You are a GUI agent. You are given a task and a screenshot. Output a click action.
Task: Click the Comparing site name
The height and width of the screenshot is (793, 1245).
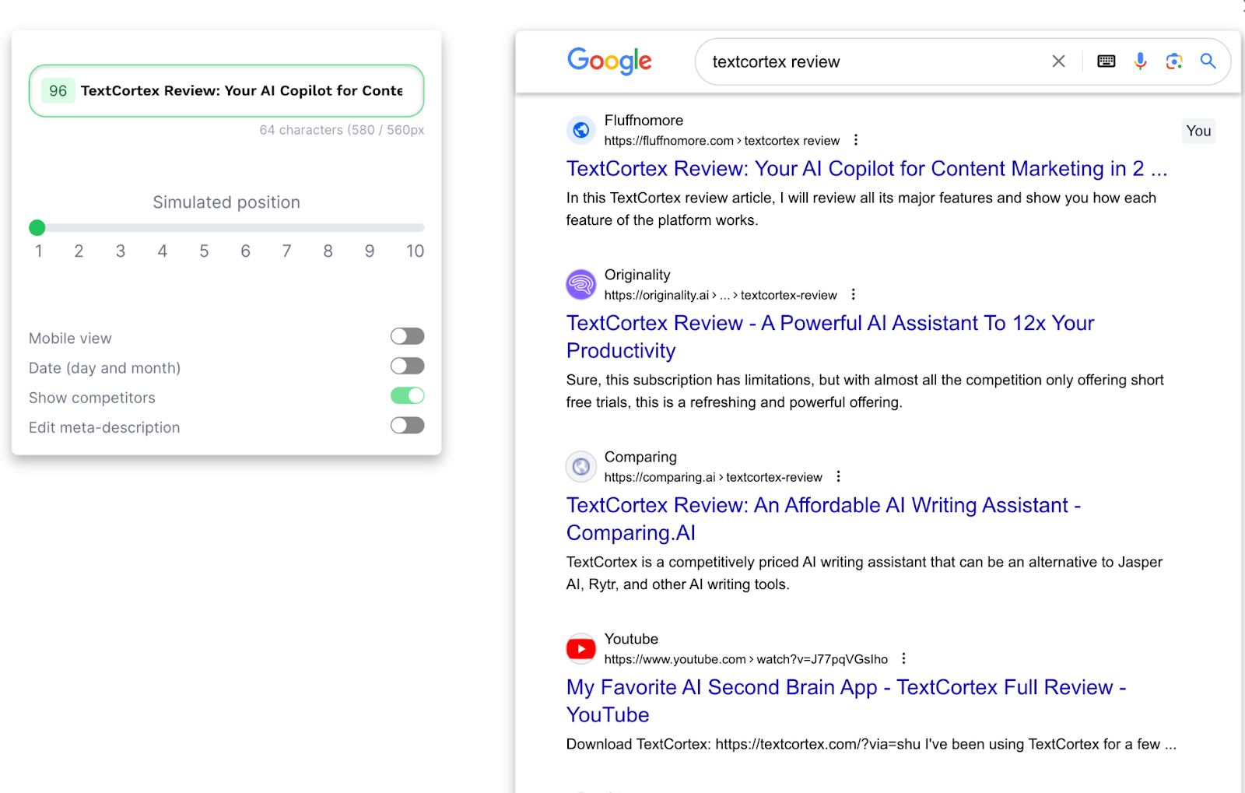640,457
